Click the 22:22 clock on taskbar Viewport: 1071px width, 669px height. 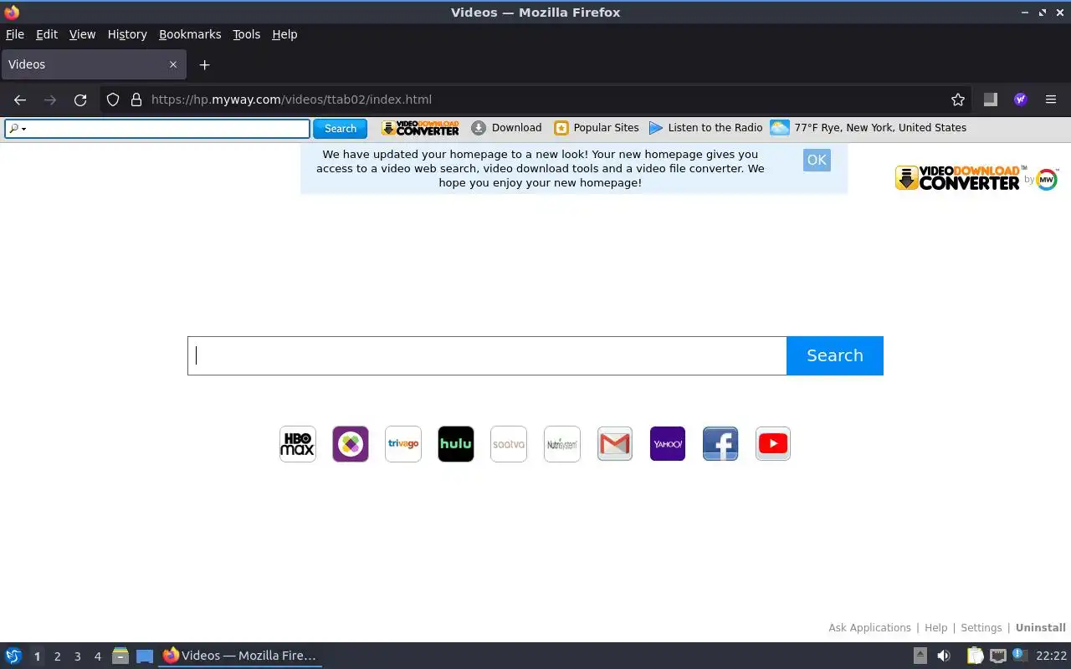(1052, 656)
